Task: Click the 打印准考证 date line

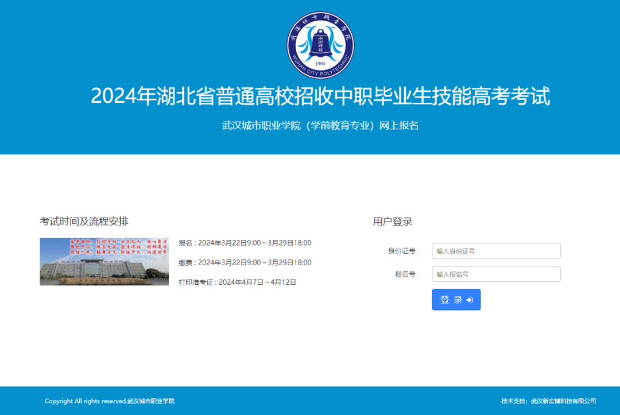Action: coord(237,282)
